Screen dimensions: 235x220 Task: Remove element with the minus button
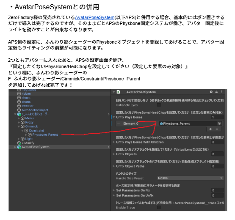coord(217,129)
